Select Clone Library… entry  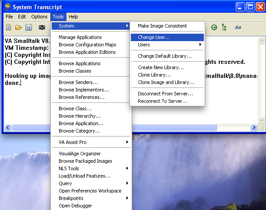pos(168,75)
